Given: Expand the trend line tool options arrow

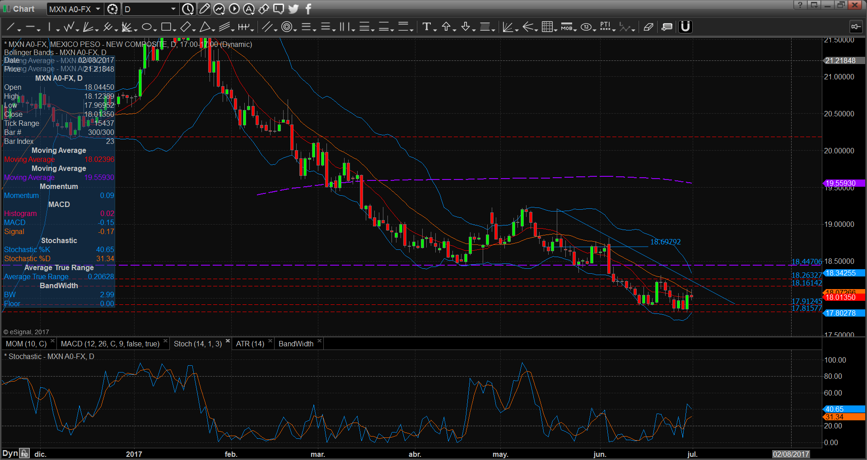Looking at the screenshot, I should (19, 30).
